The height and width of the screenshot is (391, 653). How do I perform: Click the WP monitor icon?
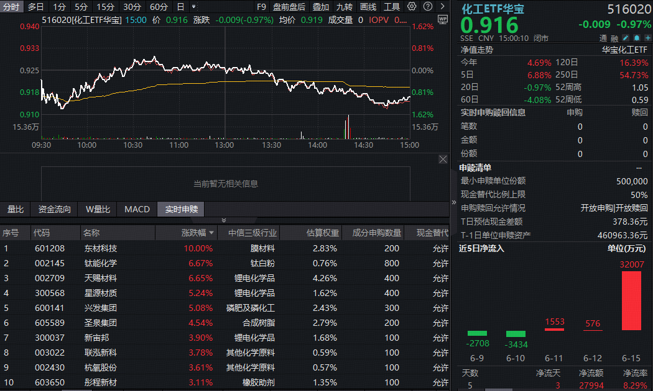(x=443, y=19)
